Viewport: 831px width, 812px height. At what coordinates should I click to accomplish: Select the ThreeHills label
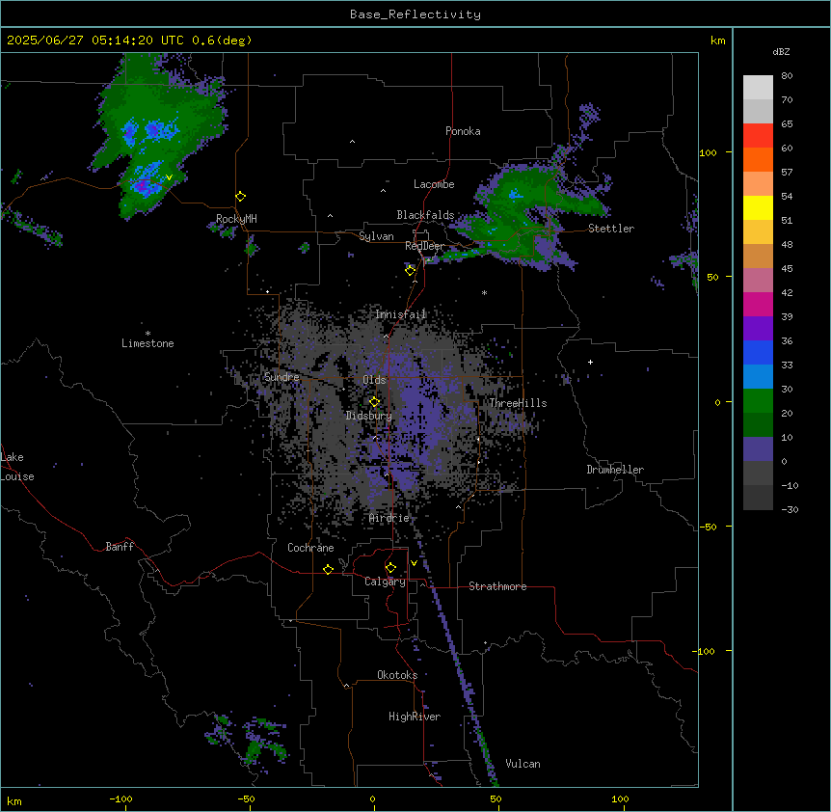click(518, 403)
